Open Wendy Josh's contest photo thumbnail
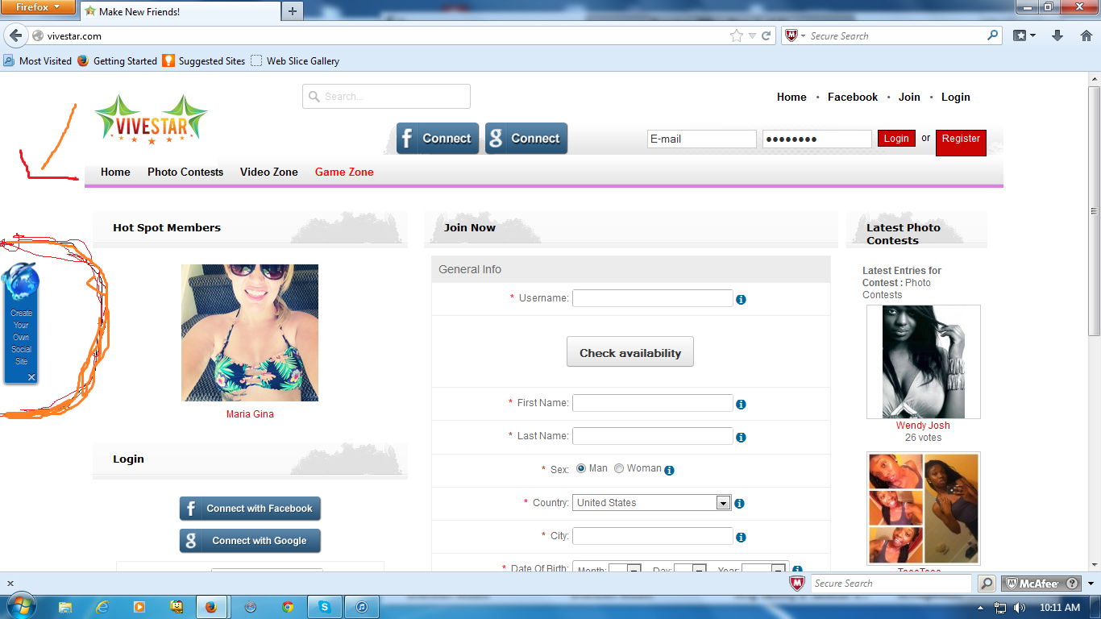This screenshot has height=619, width=1101. [924, 362]
